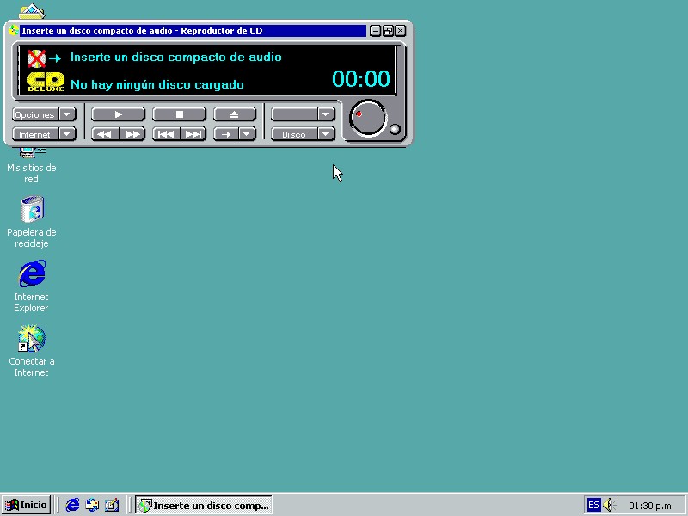The width and height of the screenshot is (688, 516).
Task: Expand the Internet dropdown arrow
Action: tap(68, 134)
